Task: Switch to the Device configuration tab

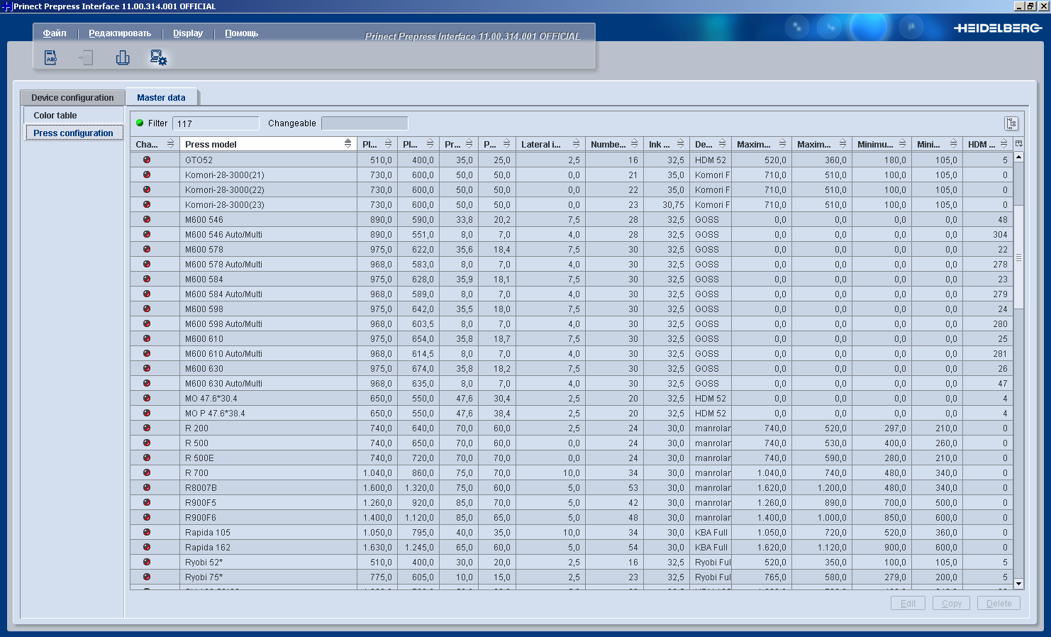Action: (72, 98)
